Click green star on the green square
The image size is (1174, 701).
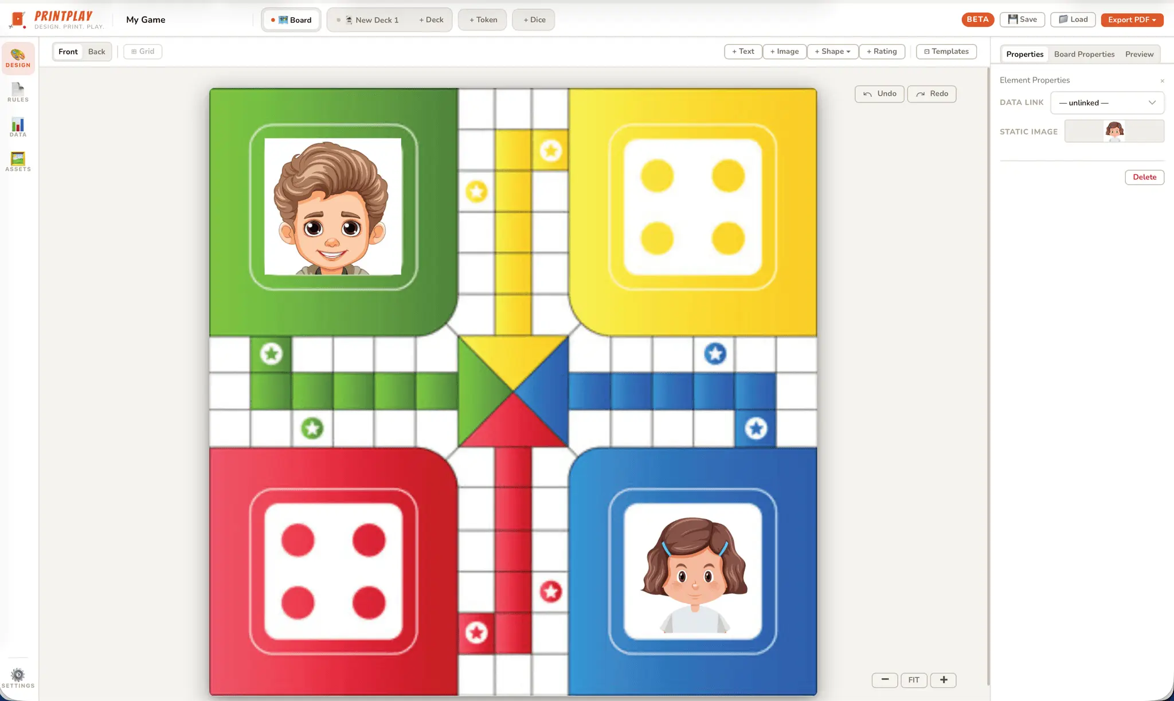pyautogui.click(x=271, y=354)
